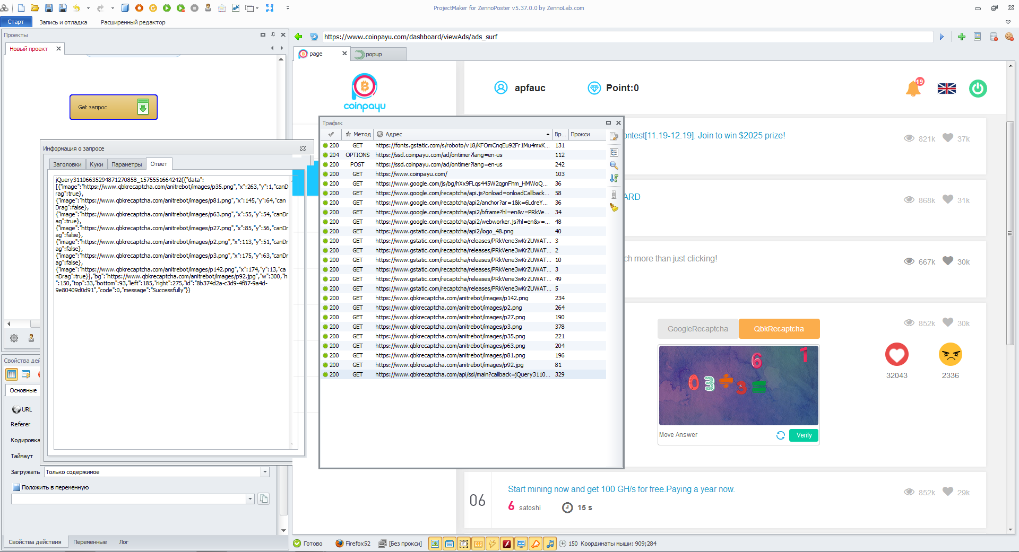Switch to Лог bottom tab
Viewport: 1019px width, 552px height.
(x=124, y=542)
